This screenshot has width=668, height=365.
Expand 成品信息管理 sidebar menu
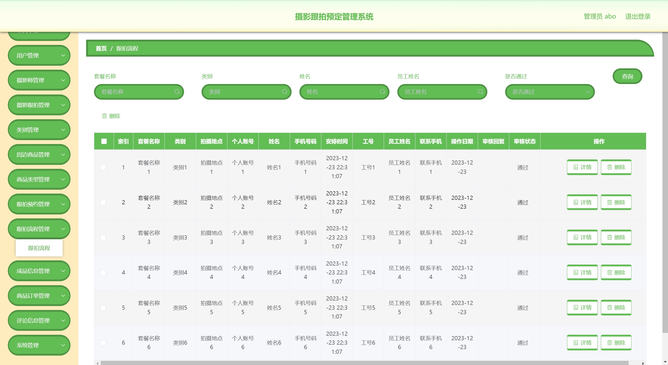click(x=39, y=271)
